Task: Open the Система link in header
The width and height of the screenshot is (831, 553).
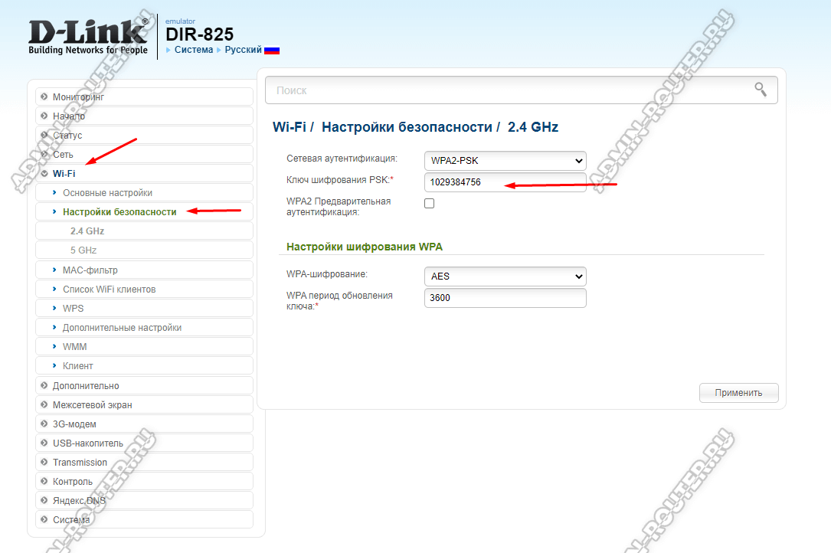Action: pos(193,50)
